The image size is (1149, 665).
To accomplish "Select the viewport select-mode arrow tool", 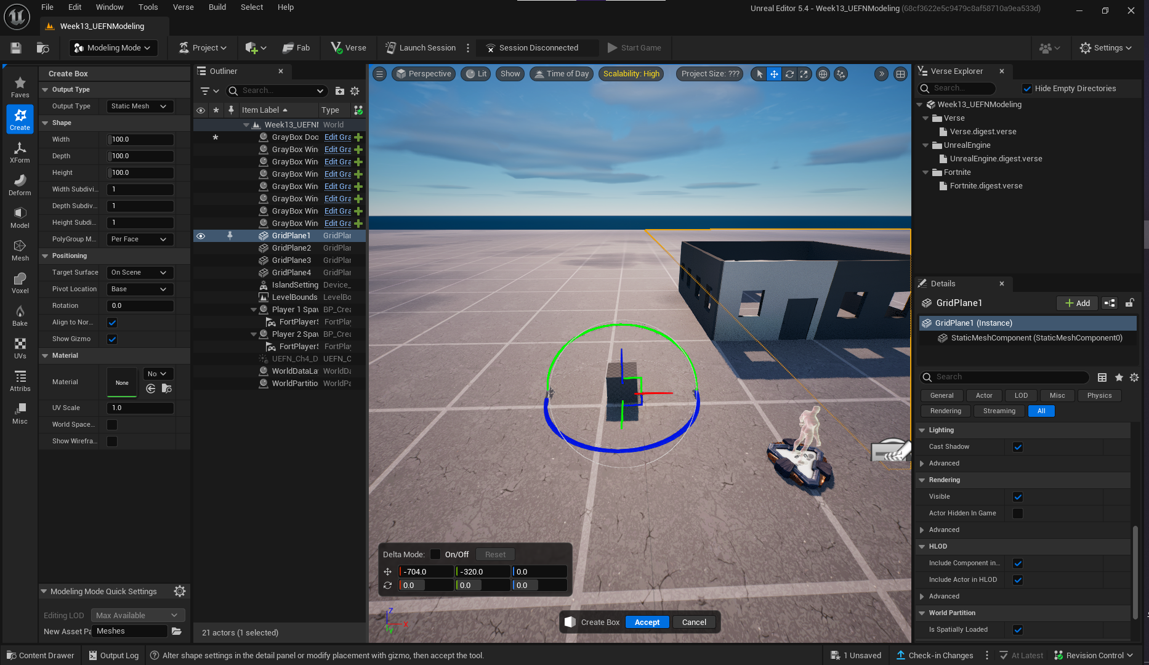I will [x=759, y=74].
